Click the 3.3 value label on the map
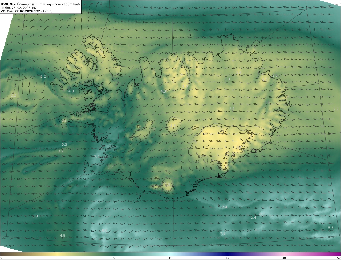 tap(227, 79)
